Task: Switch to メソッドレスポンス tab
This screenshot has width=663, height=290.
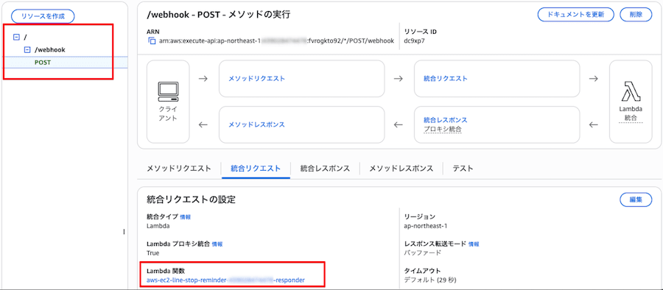Action: (401, 169)
